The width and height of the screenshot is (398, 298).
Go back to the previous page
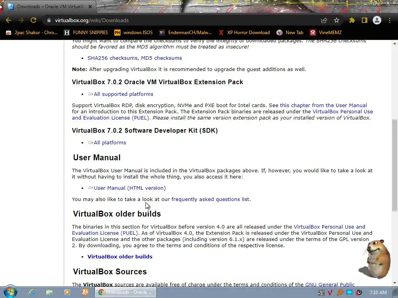click(x=9, y=20)
